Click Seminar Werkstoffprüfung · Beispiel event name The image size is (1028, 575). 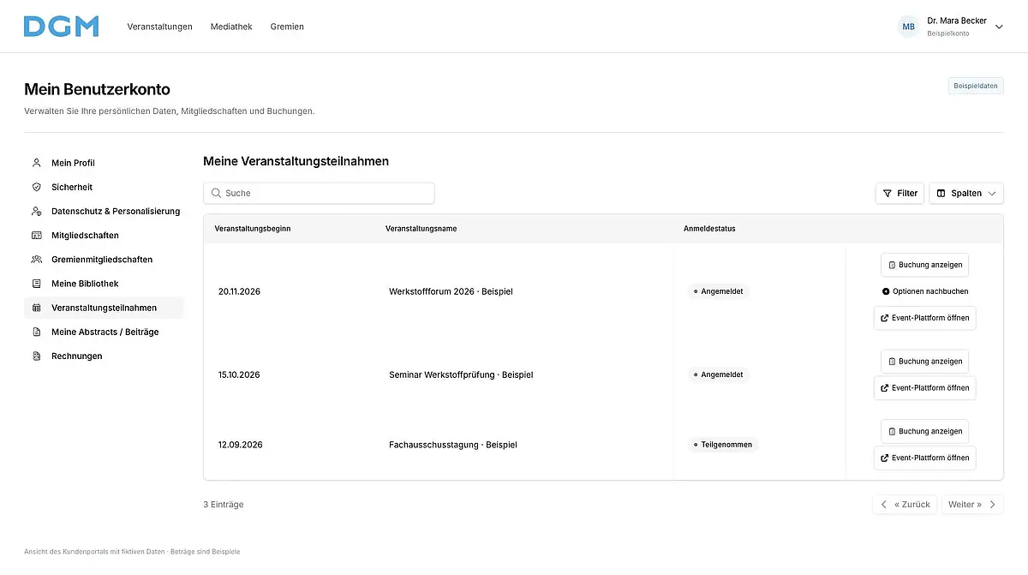pyautogui.click(x=461, y=374)
